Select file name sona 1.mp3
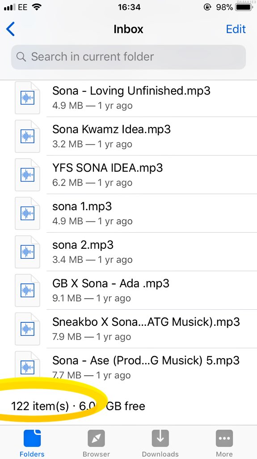Screen dimensions: 257x459 [x=82, y=206]
